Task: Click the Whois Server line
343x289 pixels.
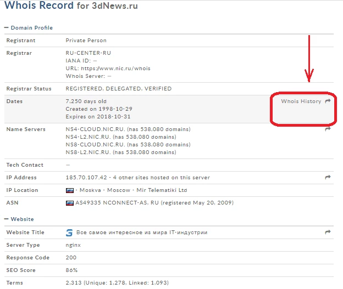Action: 88,76
